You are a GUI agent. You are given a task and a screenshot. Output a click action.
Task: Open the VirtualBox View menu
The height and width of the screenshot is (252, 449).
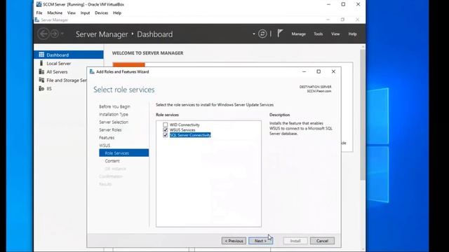tap(72, 13)
